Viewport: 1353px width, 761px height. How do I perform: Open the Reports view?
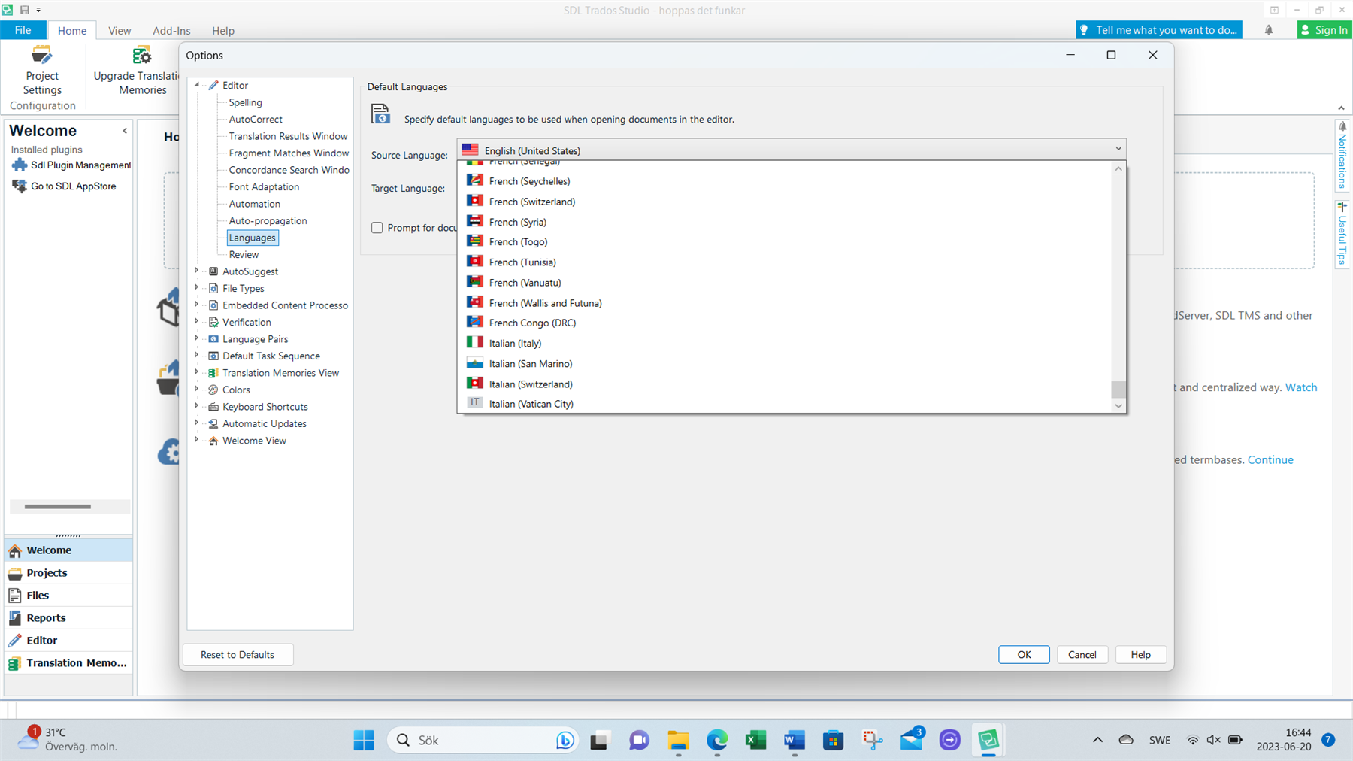[x=46, y=617]
